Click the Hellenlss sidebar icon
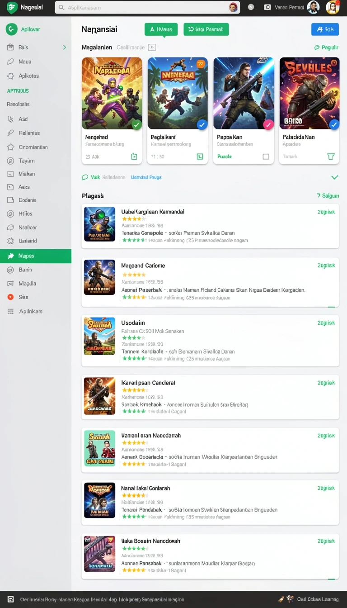This screenshot has height=608, width=347. [10, 133]
